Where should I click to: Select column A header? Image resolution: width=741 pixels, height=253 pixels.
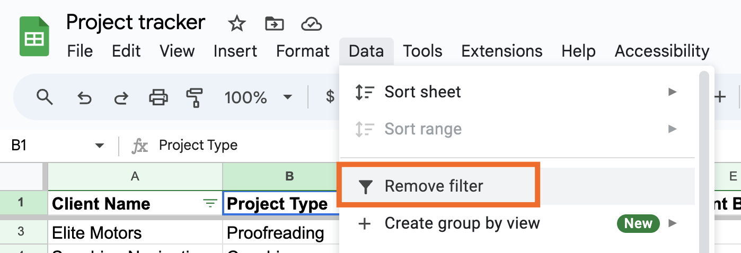click(135, 176)
